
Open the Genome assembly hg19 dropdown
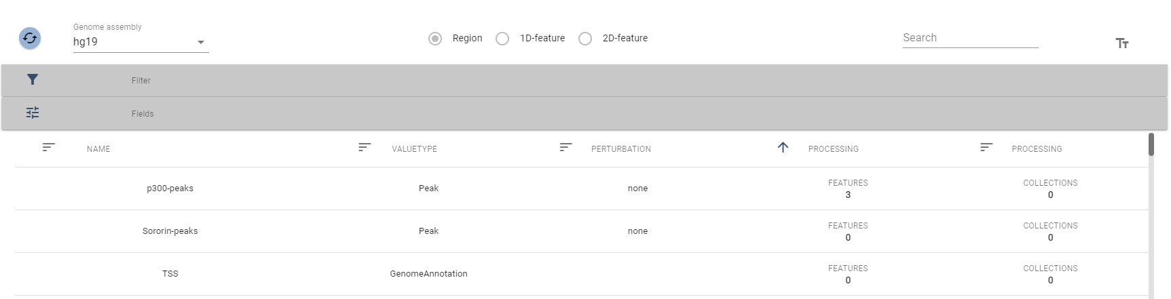coord(141,42)
